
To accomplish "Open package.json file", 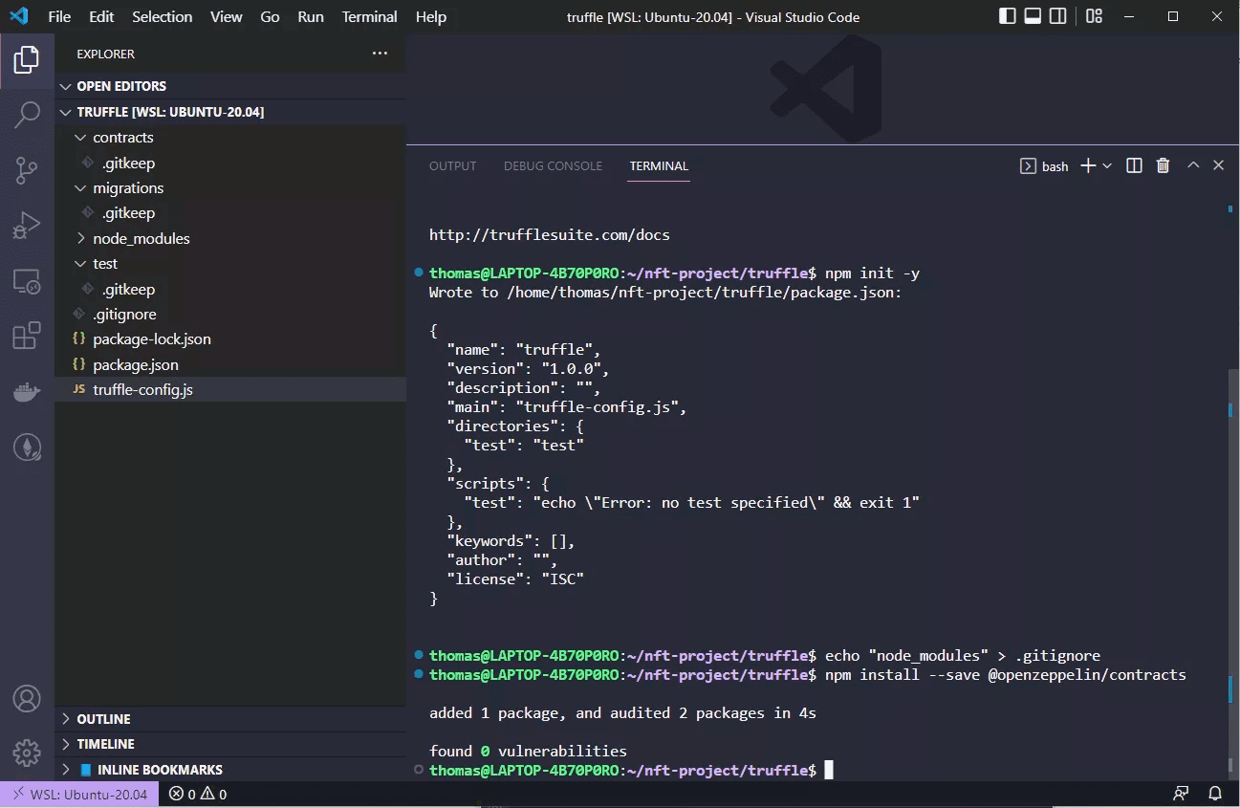I will pos(230,365).
